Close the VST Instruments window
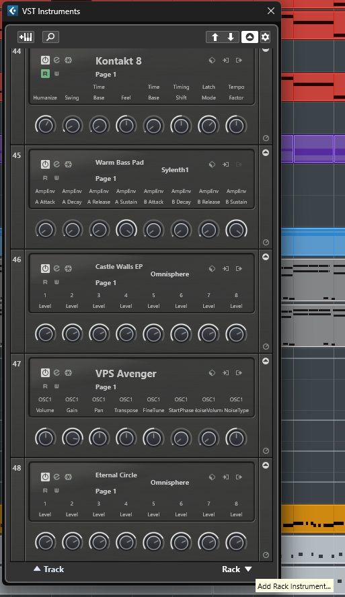Image resolution: width=345 pixels, height=597 pixels. [x=271, y=11]
